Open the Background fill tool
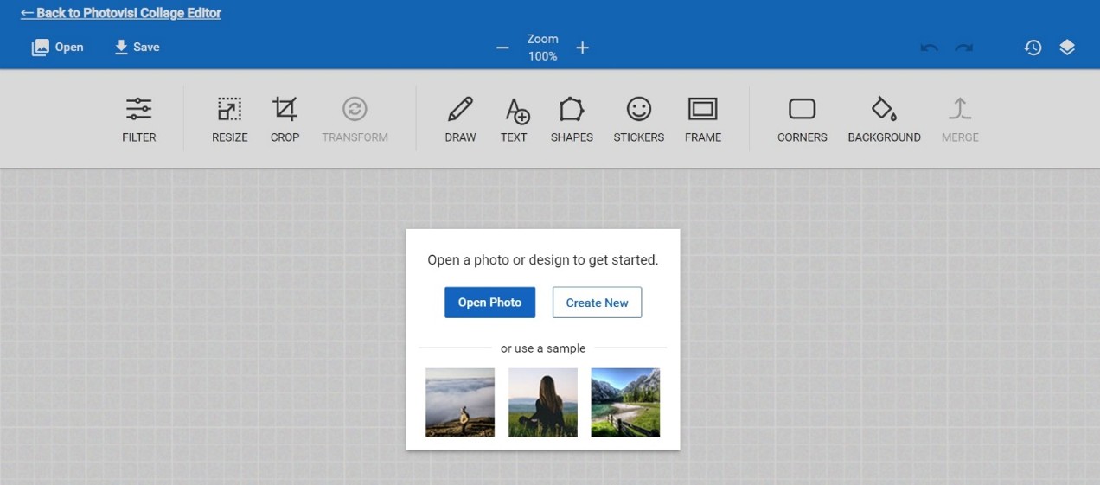The height and width of the screenshot is (485, 1100). tap(884, 119)
